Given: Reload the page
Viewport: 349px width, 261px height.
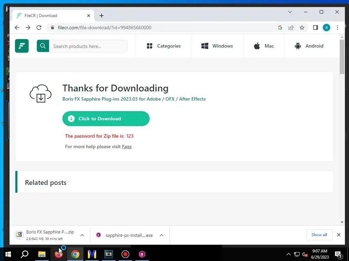Looking at the screenshot, I should (39, 28).
